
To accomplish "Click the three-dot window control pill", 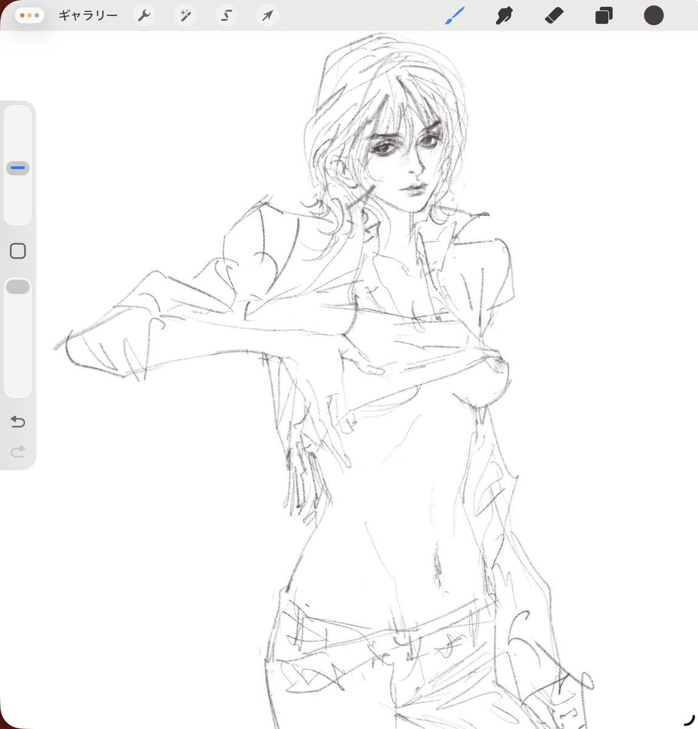I will coord(29,15).
